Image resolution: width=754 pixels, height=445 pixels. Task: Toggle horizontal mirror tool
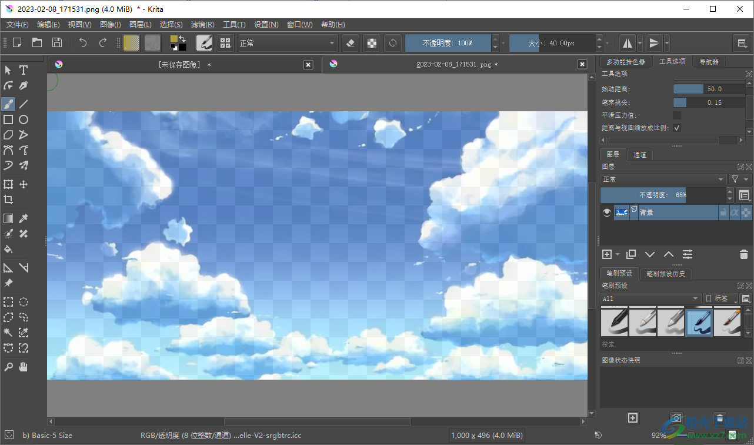[628, 42]
